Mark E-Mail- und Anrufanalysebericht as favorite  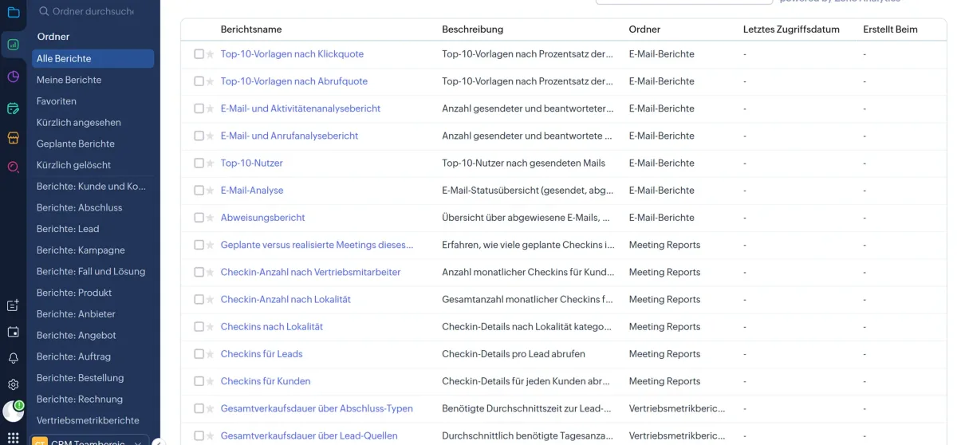211,136
